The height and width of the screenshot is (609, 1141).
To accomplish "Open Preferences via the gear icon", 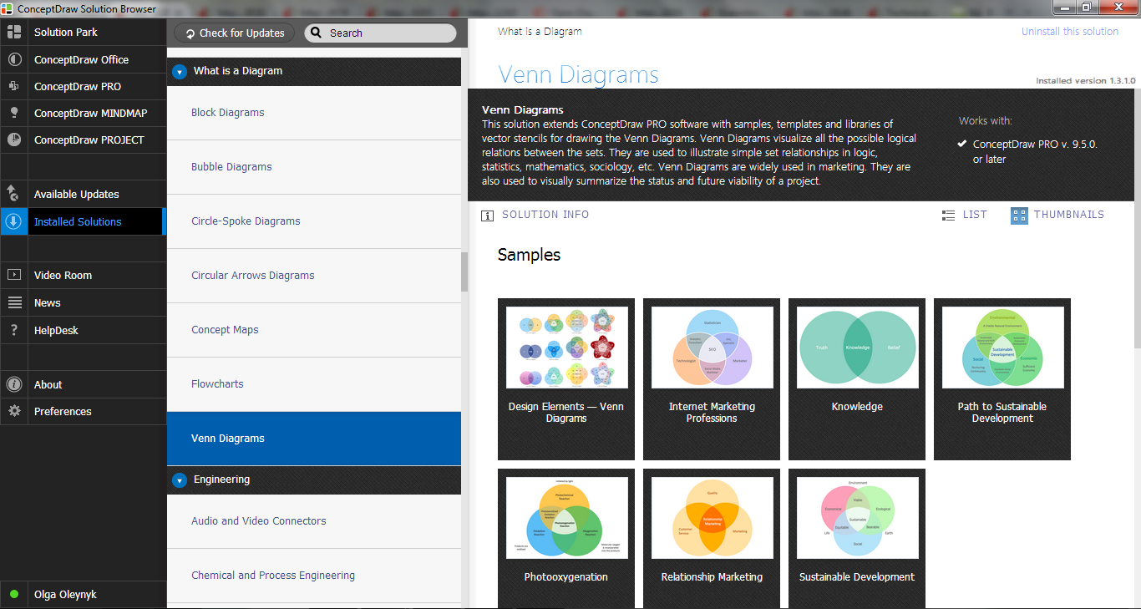I will tap(14, 411).
